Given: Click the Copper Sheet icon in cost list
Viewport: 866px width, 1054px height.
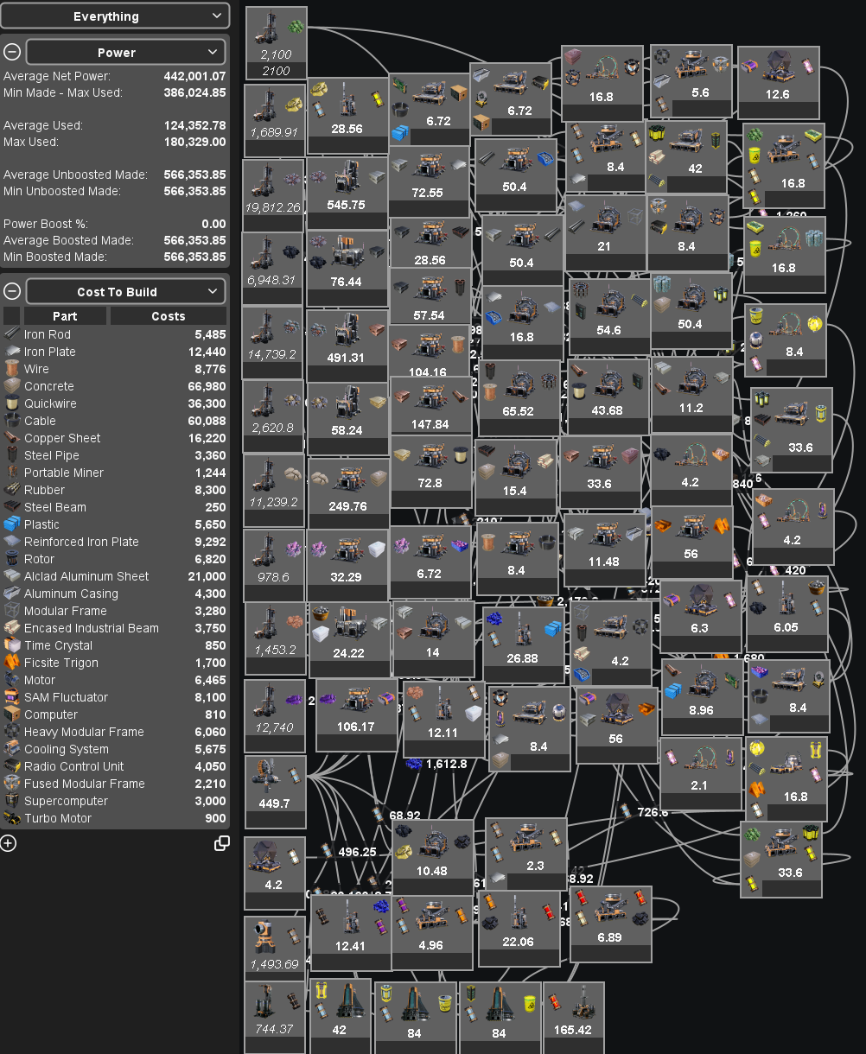Looking at the screenshot, I should (x=12, y=438).
